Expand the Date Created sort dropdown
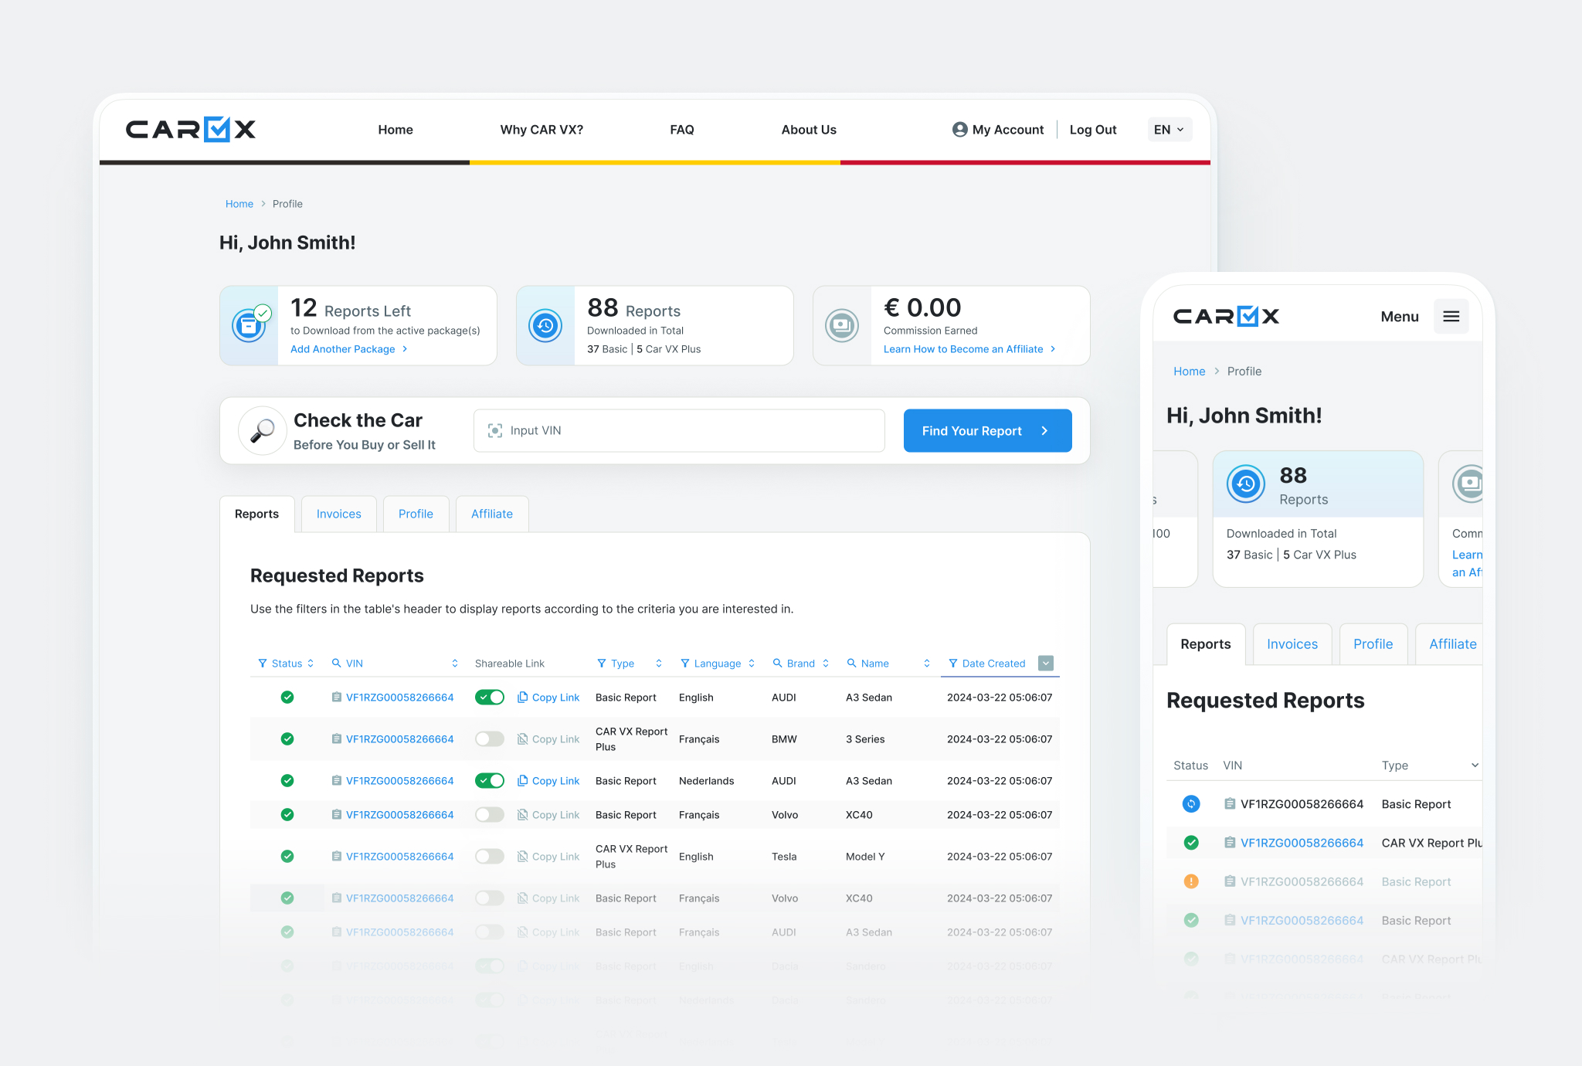The width and height of the screenshot is (1582, 1066). [1046, 664]
